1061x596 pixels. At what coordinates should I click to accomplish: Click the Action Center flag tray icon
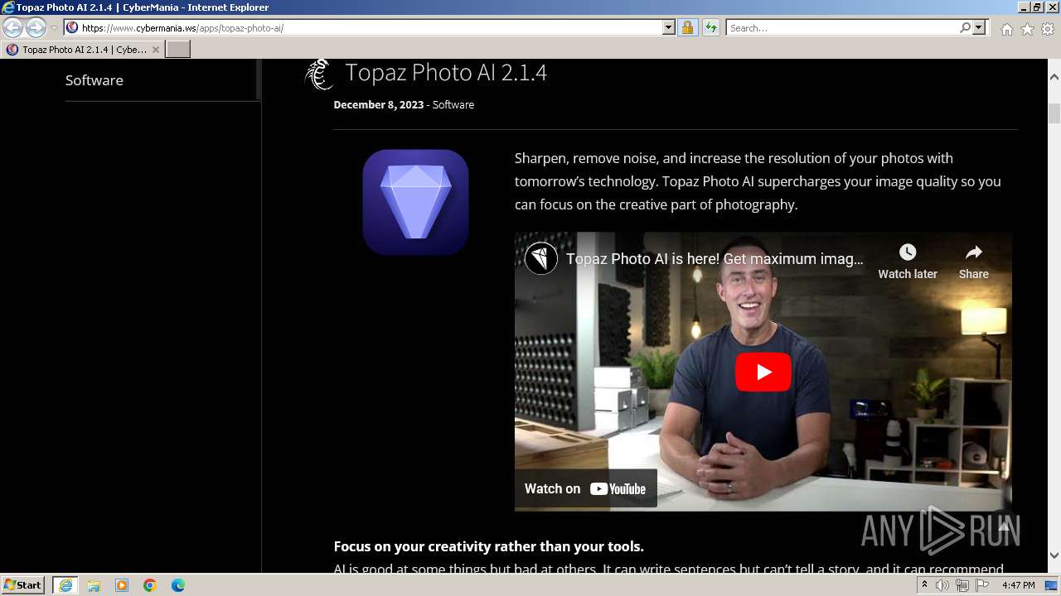click(982, 585)
